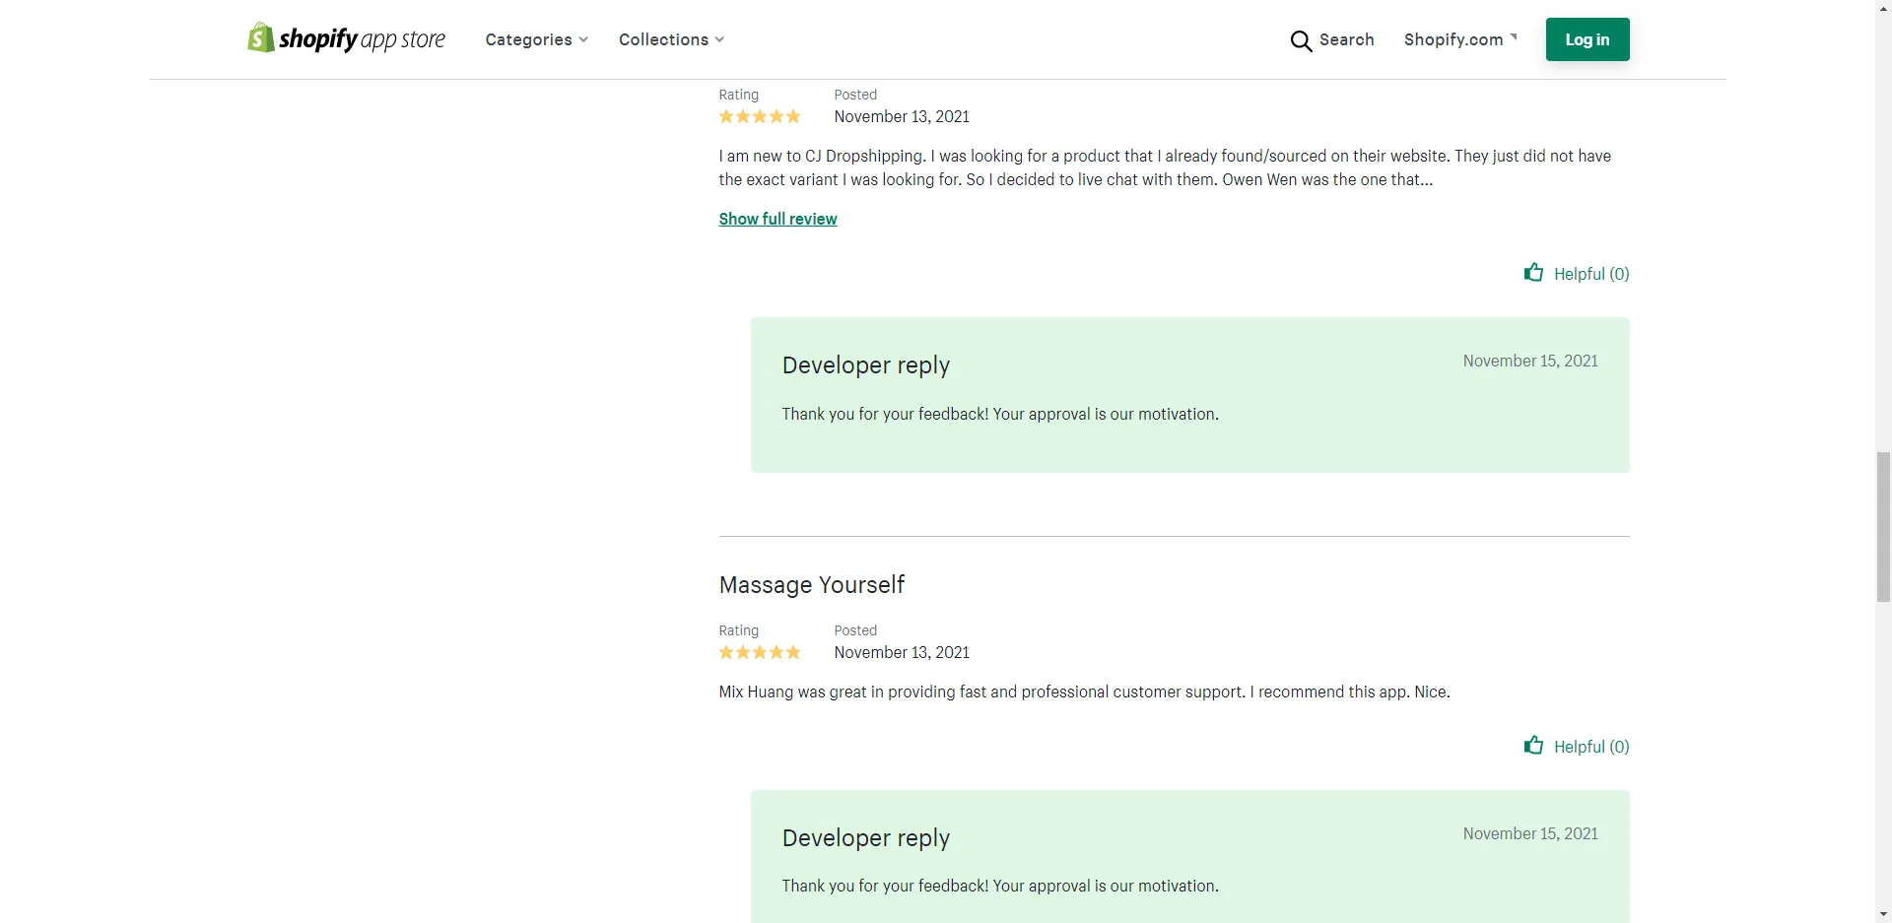Image resolution: width=1892 pixels, height=923 pixels.
Task: Click the second Developer reply heading
Action: [865, 838]
